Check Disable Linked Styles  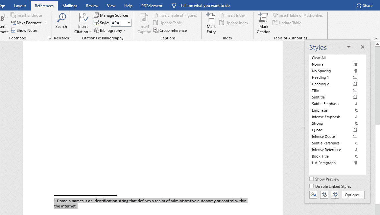pyautogui.click(x=311, y=186)
